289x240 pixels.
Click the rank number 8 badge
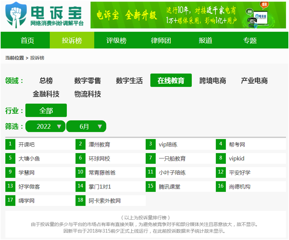point(221,158)
